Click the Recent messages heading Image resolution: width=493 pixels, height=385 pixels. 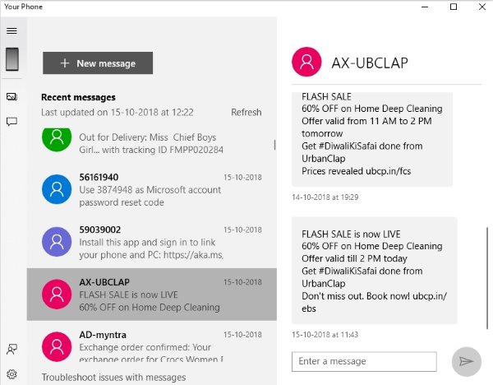(x=78, y=97)
